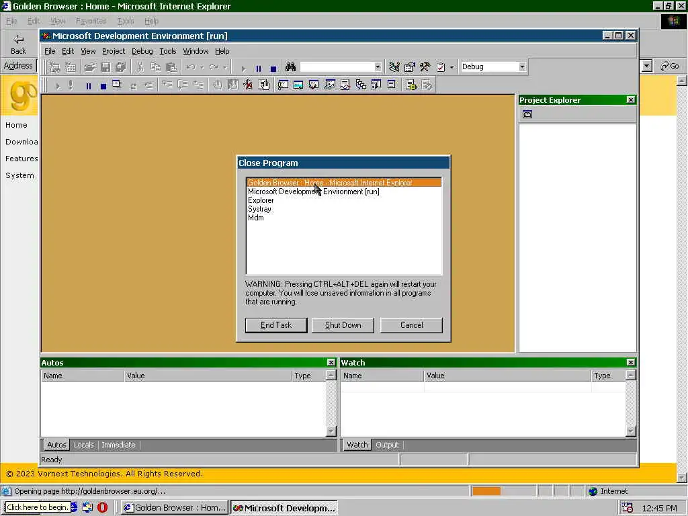This screenshot has height=516, width=688.
Task: Switch to Golden Browser taskbar button
Action: [175, 508]
